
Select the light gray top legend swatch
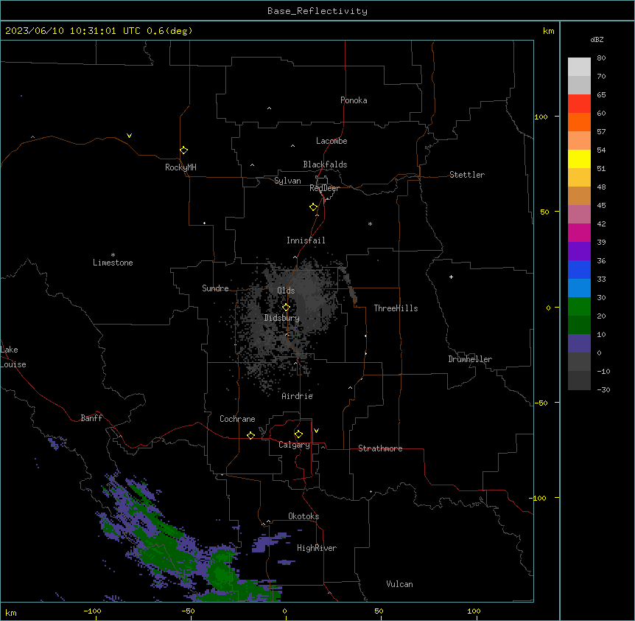coord(579,66)
